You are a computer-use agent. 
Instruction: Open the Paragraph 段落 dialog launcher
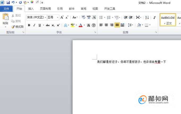[x=156, y=32]
